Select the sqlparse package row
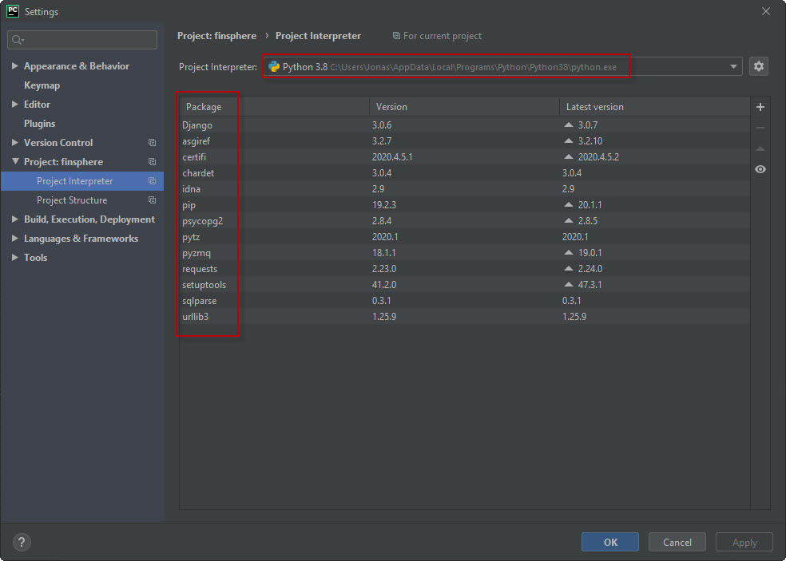Image resolution: width=786 pixels, height=561 pixels. coord(465,301)
